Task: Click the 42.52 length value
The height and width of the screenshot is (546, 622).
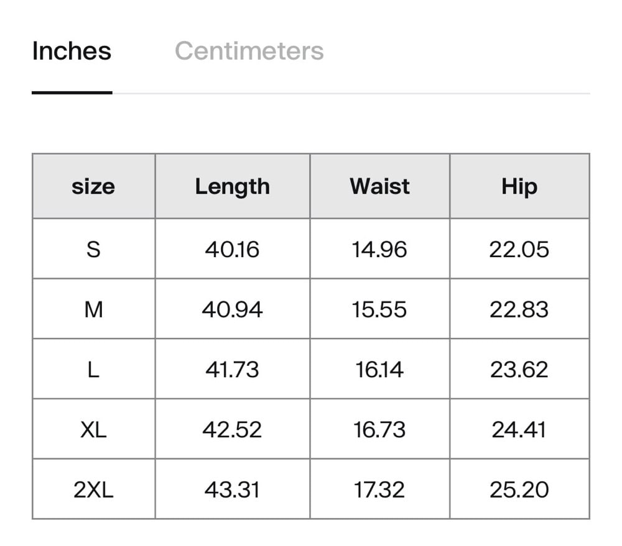Action: (x=232, y=429)
